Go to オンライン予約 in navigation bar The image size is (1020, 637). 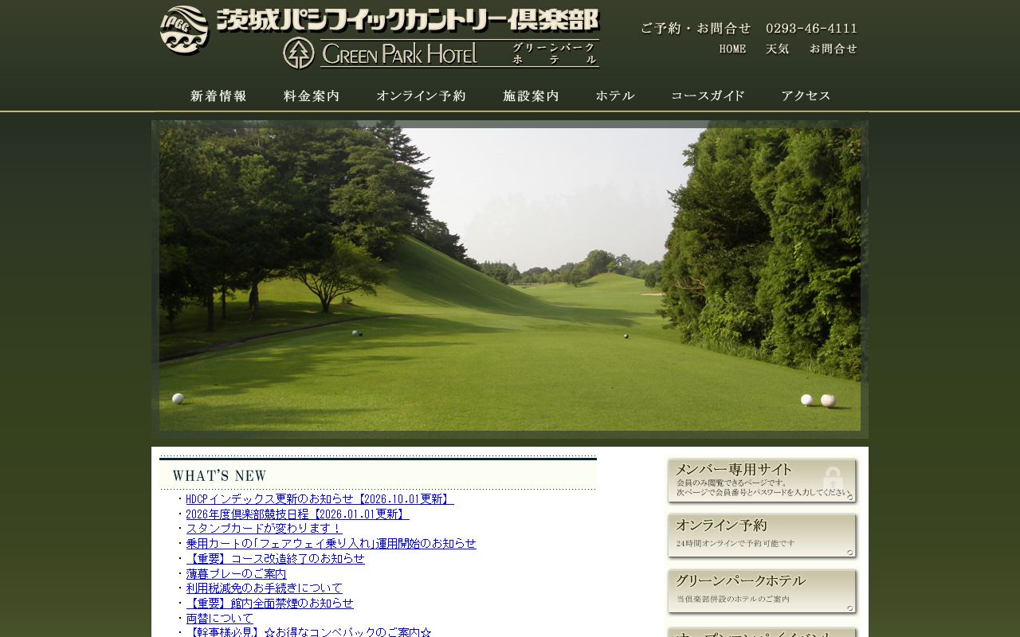(421, 96)
